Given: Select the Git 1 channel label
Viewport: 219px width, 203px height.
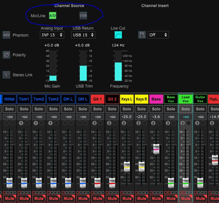Looking at the screenshot, I should (97, 99).
